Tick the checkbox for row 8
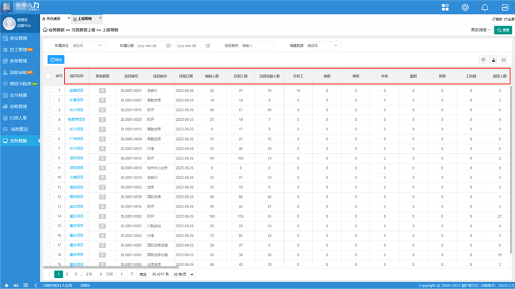Image resolution: width=515 pixels, height=289 pixels. tap(48, 157)
